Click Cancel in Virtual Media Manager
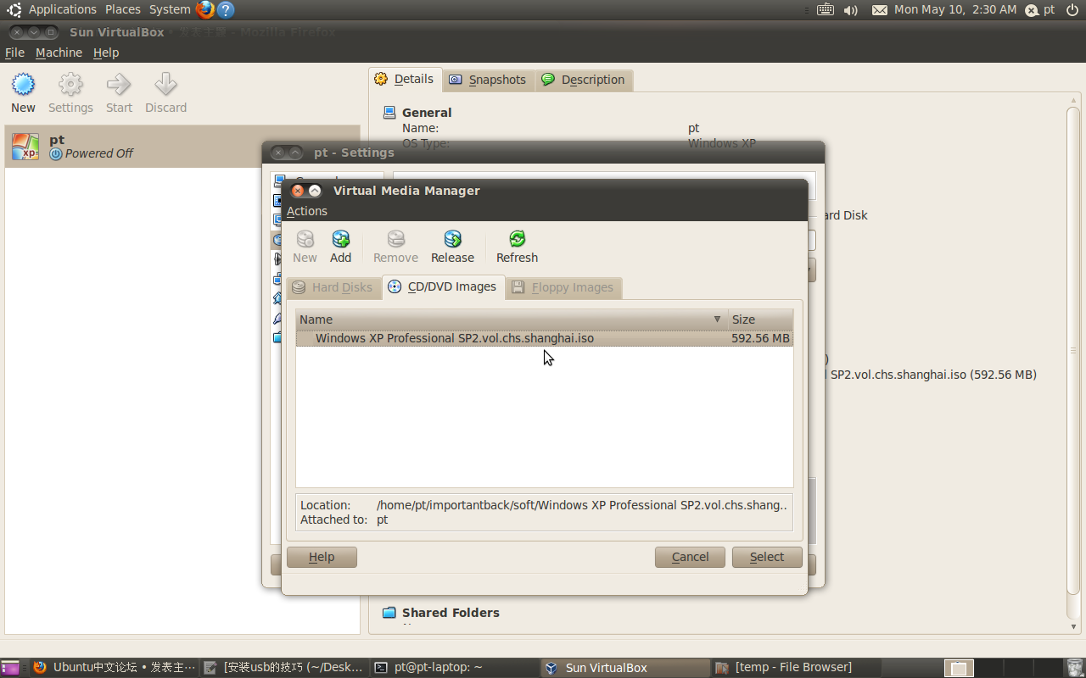The height and width of the screenshot is (678, 1086). coord(690,557)
